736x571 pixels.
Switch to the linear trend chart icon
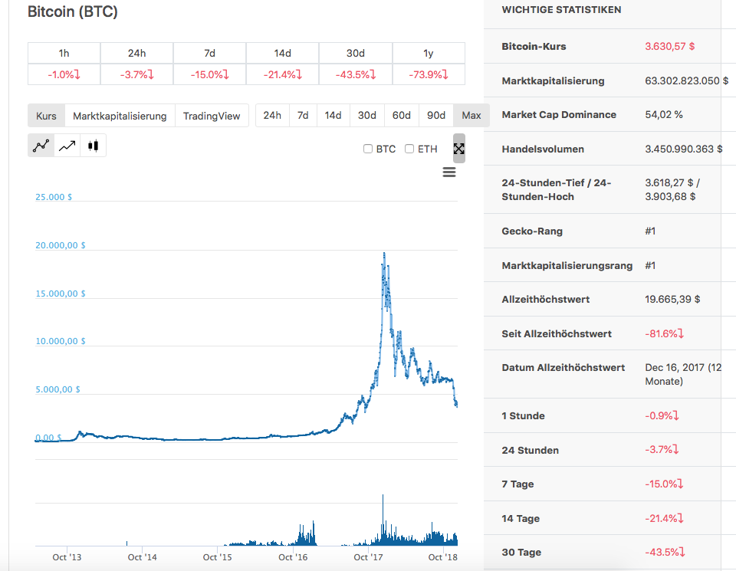coord(67,145)
